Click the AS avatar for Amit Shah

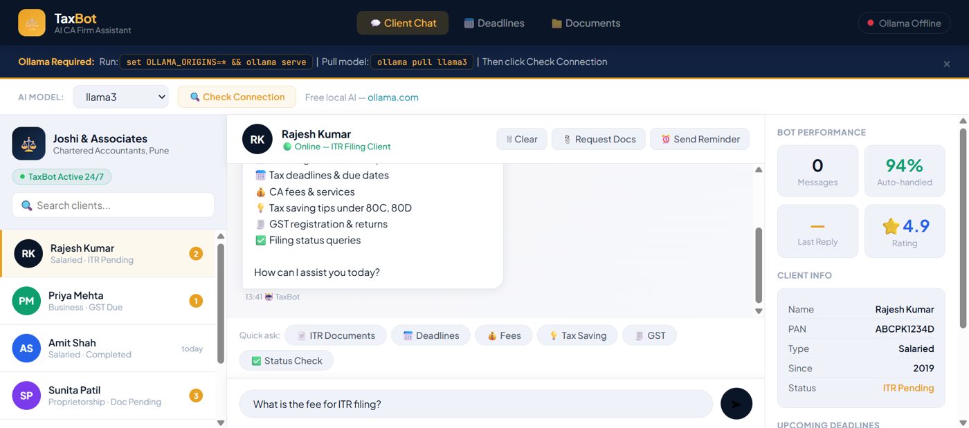tap(26, 348)
